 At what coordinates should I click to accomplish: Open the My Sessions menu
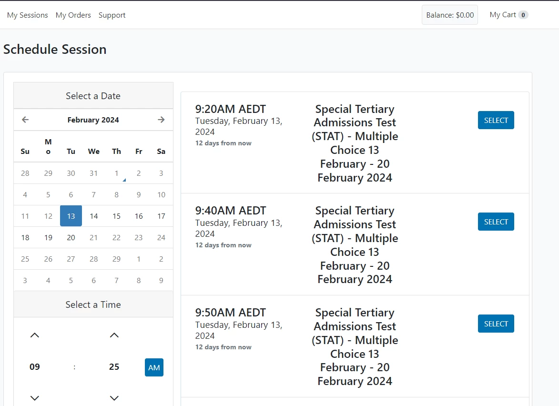tap(27, 15)
